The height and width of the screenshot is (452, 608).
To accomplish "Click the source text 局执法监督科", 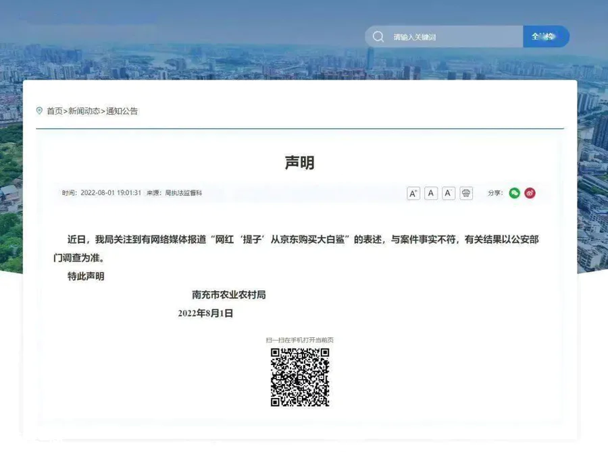I will coord(183,193).
